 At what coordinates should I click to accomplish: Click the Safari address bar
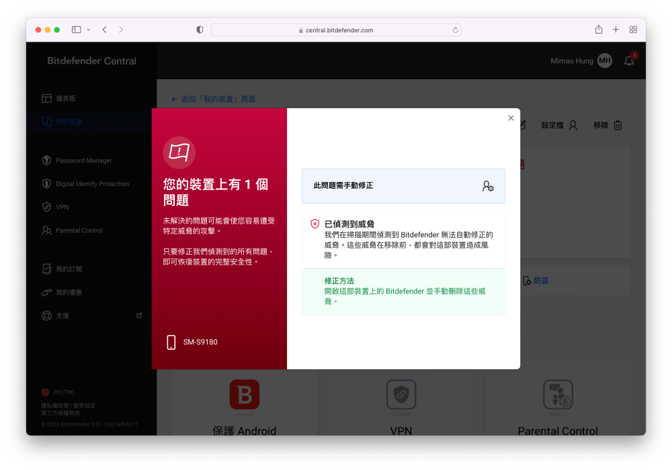pyautogui.click(x=335, y=30)
